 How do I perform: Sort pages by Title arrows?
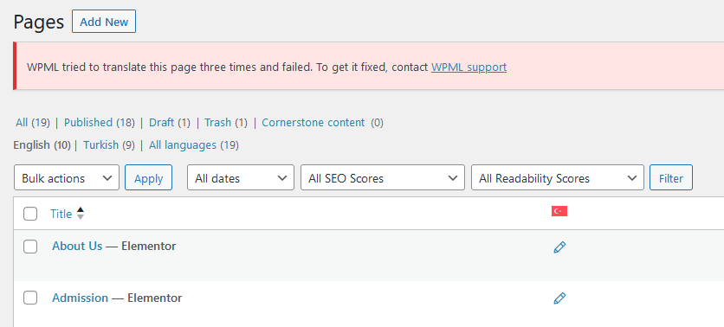click(x=81, y=214)
